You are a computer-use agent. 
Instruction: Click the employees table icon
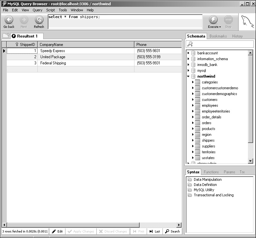[198, 105]
